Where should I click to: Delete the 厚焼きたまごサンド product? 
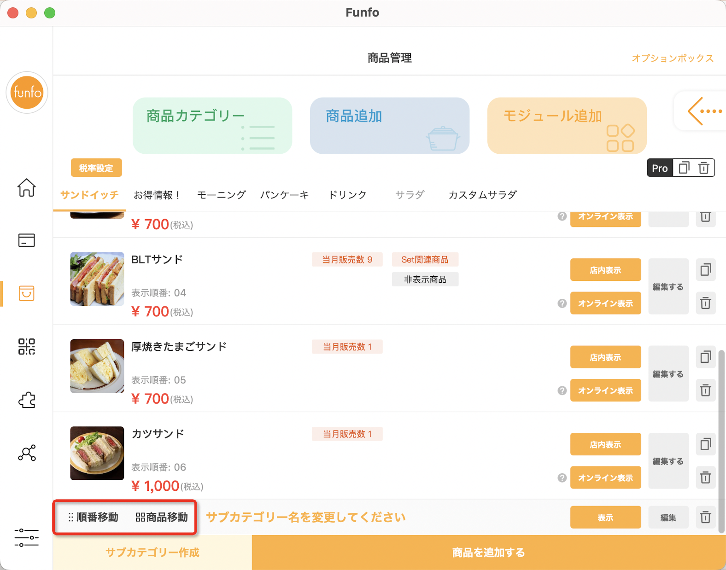click(x=705, y=390)
